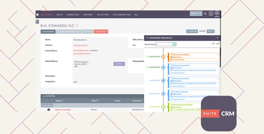This screenshot has height=134, width=264.
Task: Switch to the Other tab
Action: click(88, 32)
